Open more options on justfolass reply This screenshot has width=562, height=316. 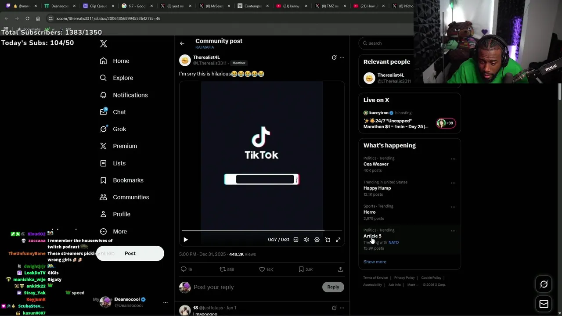[342, 308]
